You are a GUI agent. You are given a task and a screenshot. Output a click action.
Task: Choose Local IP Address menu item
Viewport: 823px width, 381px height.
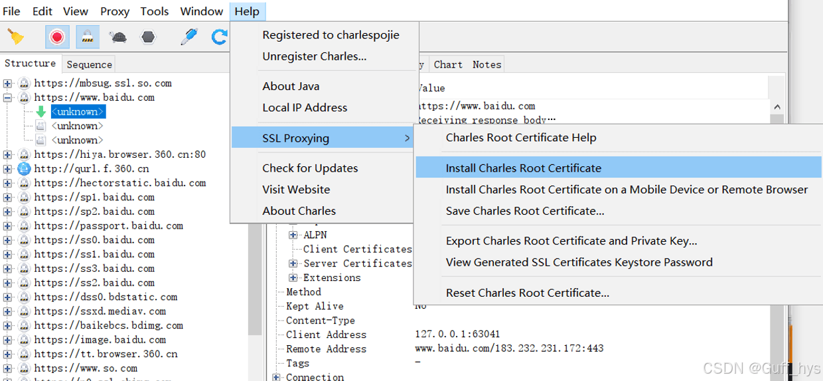(305, 107)
